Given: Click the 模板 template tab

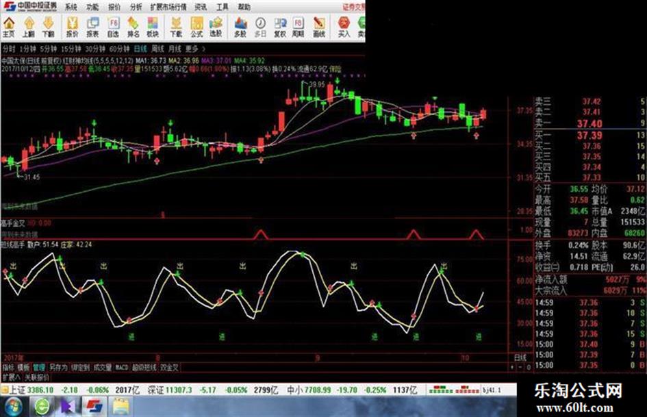Looking at the screenshot, I should tap(23, 367).
